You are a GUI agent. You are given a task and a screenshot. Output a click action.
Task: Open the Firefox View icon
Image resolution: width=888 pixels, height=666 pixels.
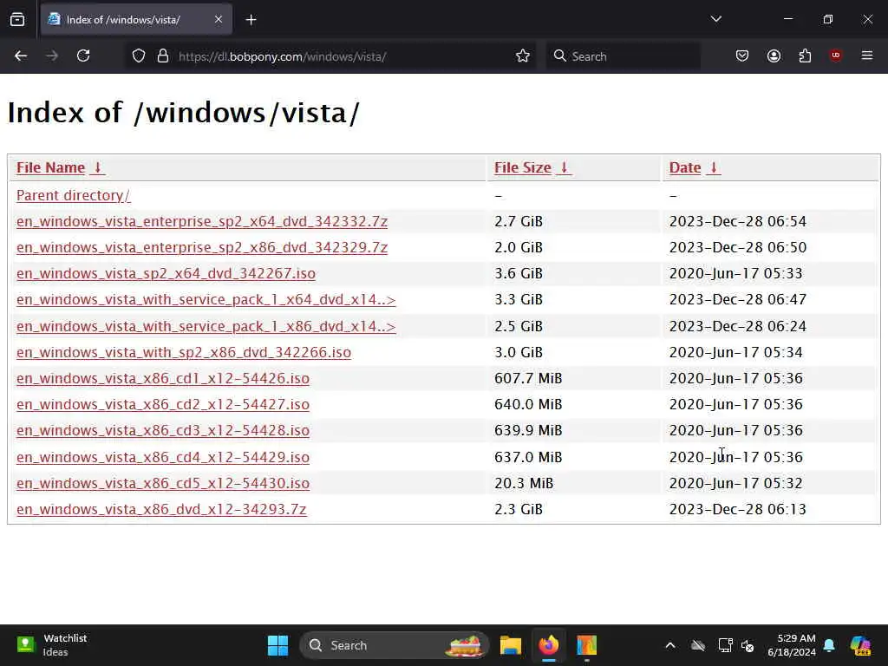tap(17, 20)
